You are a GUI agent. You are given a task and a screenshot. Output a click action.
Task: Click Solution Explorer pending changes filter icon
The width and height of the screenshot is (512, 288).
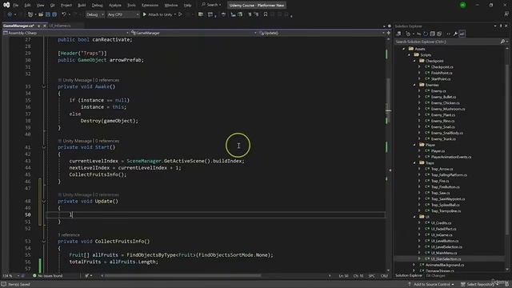[408, 34]
